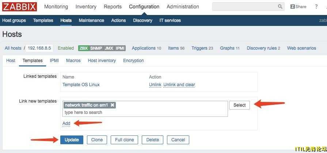Open the Monitoring menu
The height and width of the screenshot is (153, 327).
[x=56, y=7]
